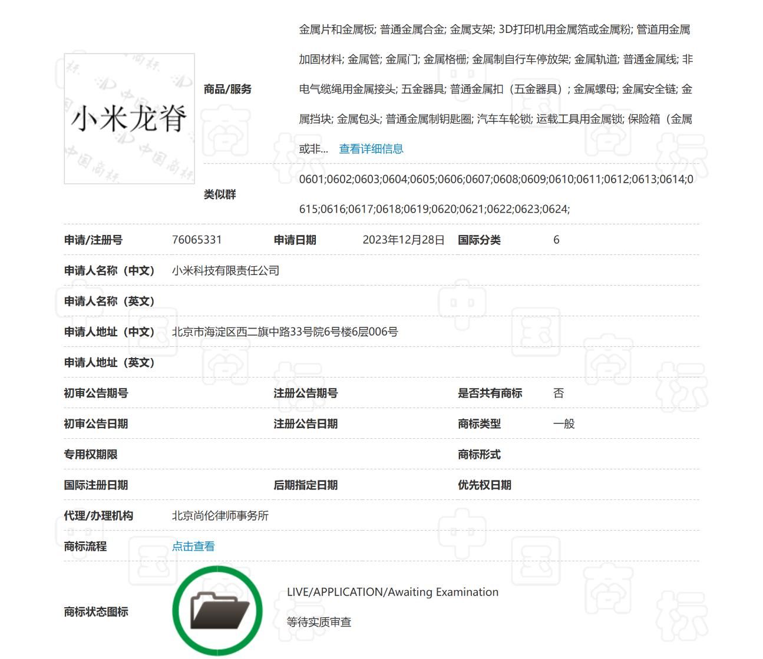Click the 代理/办理机构 label
This screenshot has height=659, width=763.
coord(98,516)
